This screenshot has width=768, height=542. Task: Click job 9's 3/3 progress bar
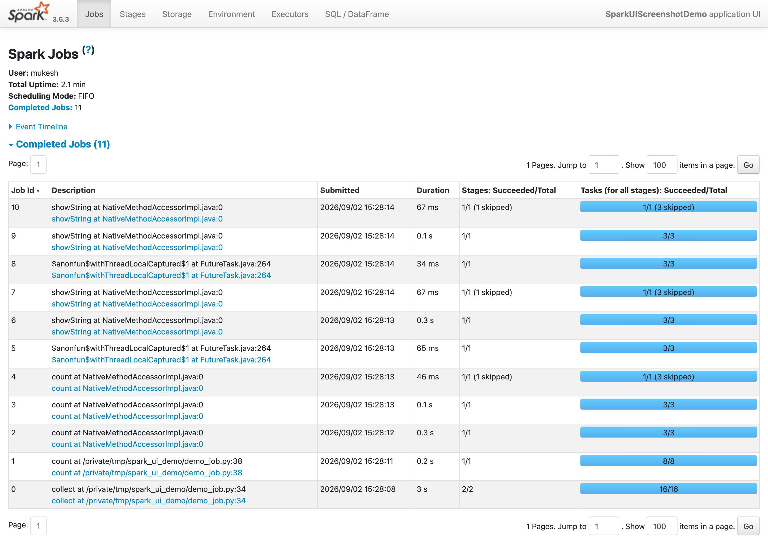[668, 235]
